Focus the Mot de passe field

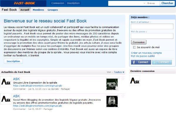tap(152, 36)
